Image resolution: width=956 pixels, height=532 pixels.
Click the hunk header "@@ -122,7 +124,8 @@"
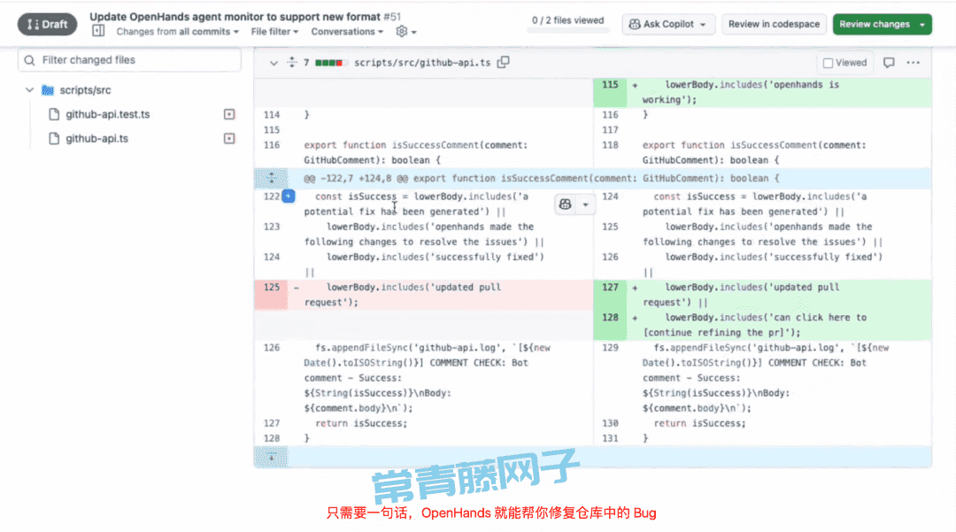356,179
